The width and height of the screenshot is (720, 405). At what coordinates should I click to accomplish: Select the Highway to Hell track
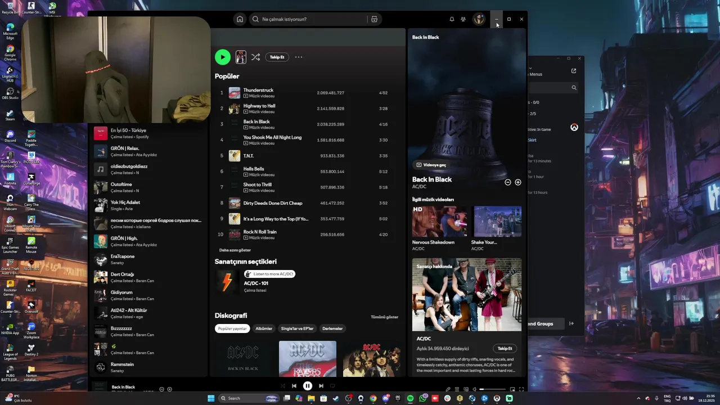pos(307,109)
